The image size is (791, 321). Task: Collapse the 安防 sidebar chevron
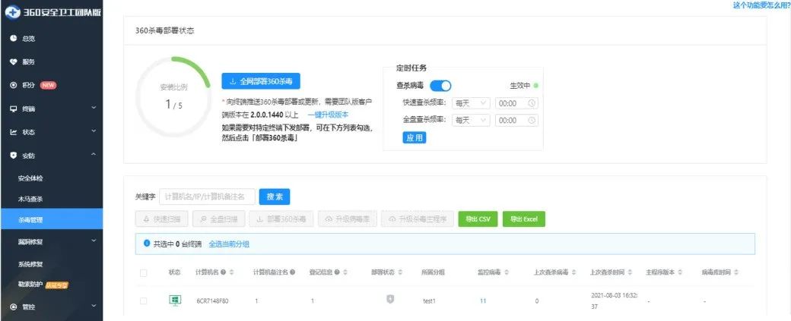tap(94, 155)
